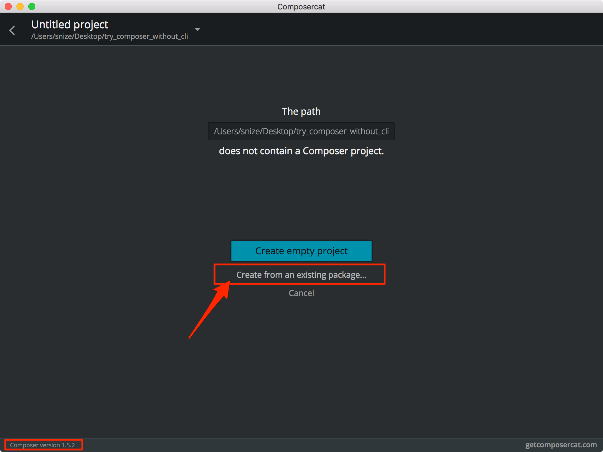Cancel the project creation
This screenshot has height=452, width=603.
(301, 293)
